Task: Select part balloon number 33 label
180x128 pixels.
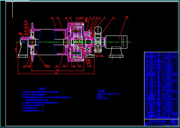Action: (x=80, y=66)
